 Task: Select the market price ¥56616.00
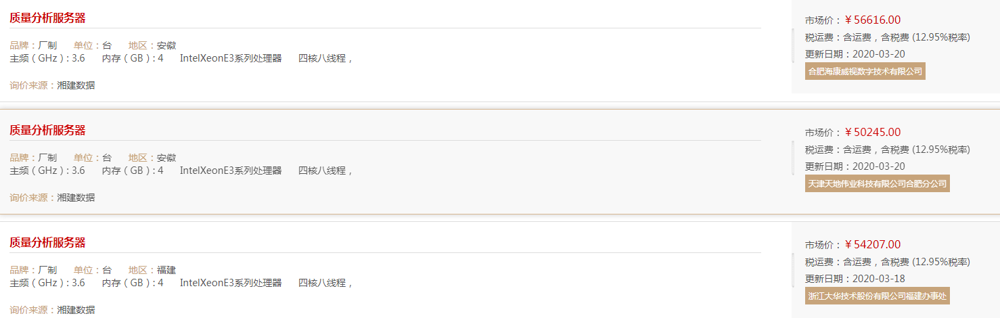[872, 20]
